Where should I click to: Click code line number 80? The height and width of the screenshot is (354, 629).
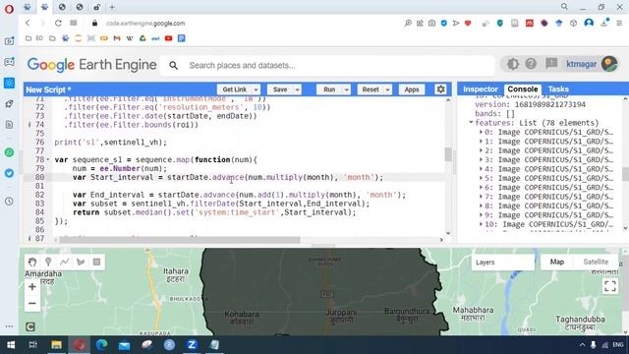[x=39, y=177]
